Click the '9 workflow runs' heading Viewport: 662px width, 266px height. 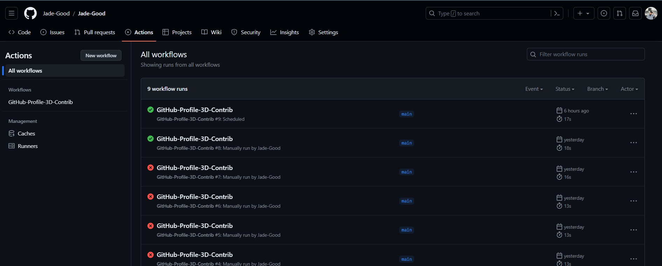point(167,89)
